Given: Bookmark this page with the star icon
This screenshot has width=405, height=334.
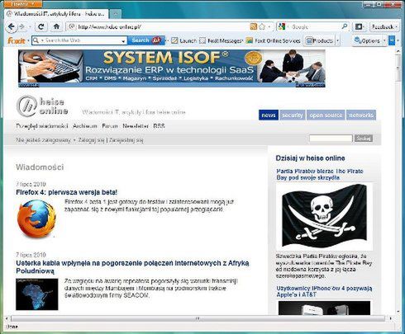Looking at the screenshot, I should coord(262,26).
